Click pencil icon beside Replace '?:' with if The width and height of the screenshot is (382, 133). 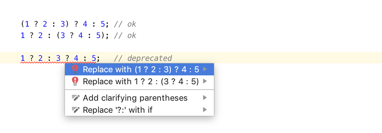click(x=75, y=110)
